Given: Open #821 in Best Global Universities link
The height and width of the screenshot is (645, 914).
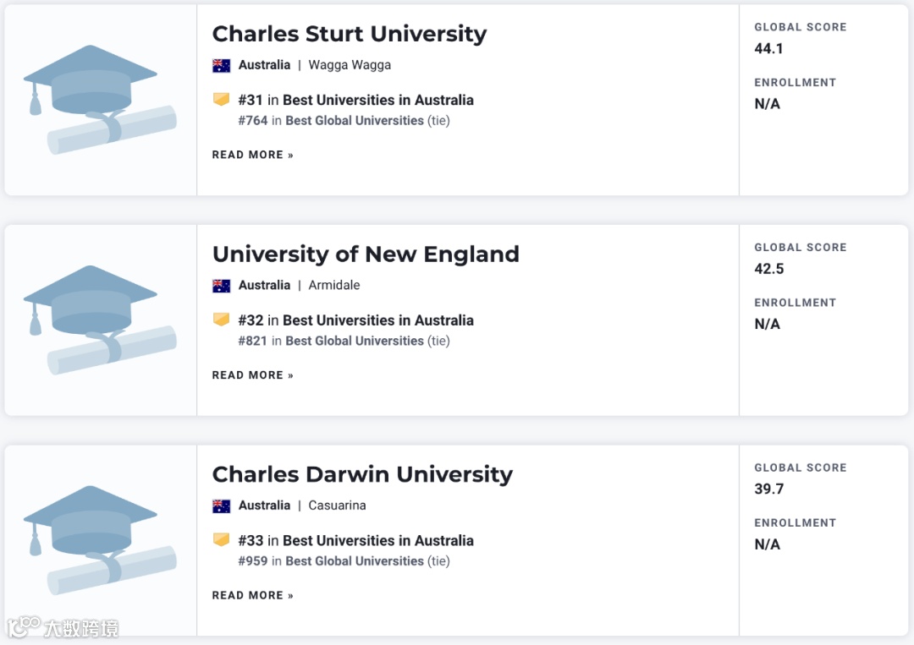Looking at the screenshot, I should tap(331, 341).
